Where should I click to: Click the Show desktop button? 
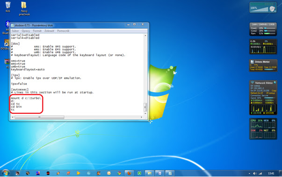tap(281, 173)
